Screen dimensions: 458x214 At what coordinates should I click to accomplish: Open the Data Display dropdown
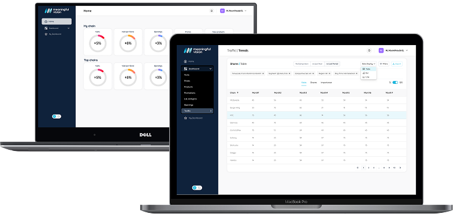pos(368,64)
